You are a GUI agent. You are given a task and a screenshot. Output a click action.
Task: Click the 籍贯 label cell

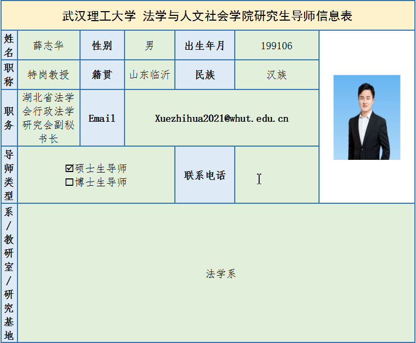[x=102, y=75]
